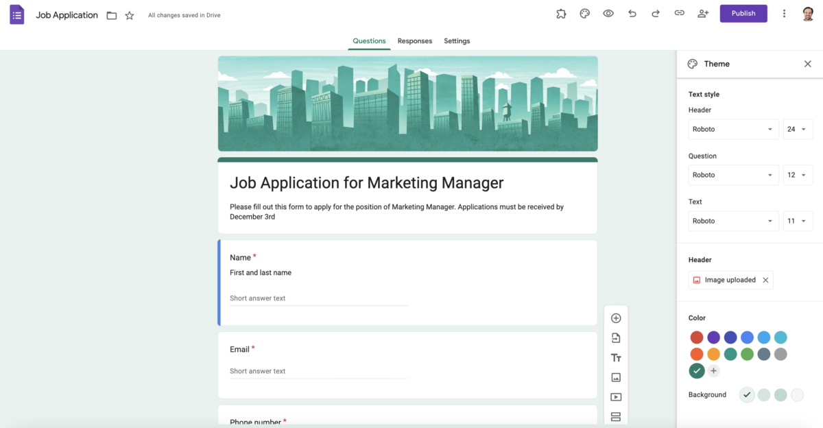Add a new question with the plus icon

(x=615, y=318)
